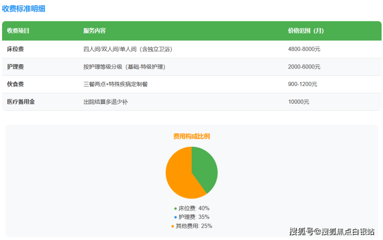Click the blue dot beside 护理费 legend
Image resolution: width=383 pixels, height=240 pixels.
175,217
